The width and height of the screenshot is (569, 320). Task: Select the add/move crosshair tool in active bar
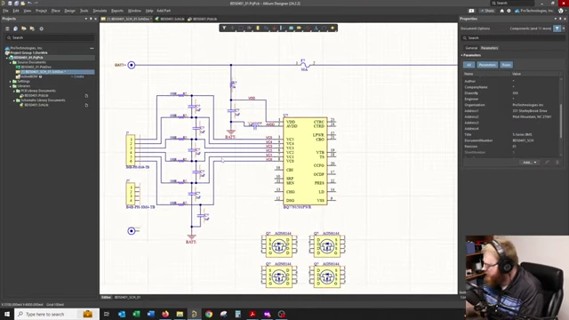(233, 28)
